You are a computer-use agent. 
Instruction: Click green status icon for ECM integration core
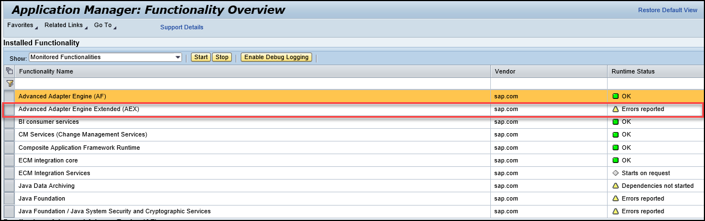(615, 160)
